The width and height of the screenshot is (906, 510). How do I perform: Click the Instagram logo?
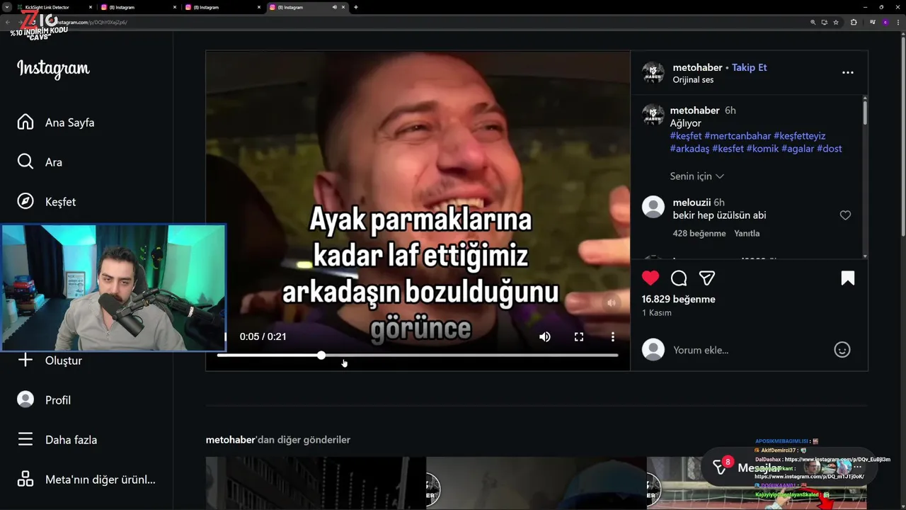tap(53, 69)
